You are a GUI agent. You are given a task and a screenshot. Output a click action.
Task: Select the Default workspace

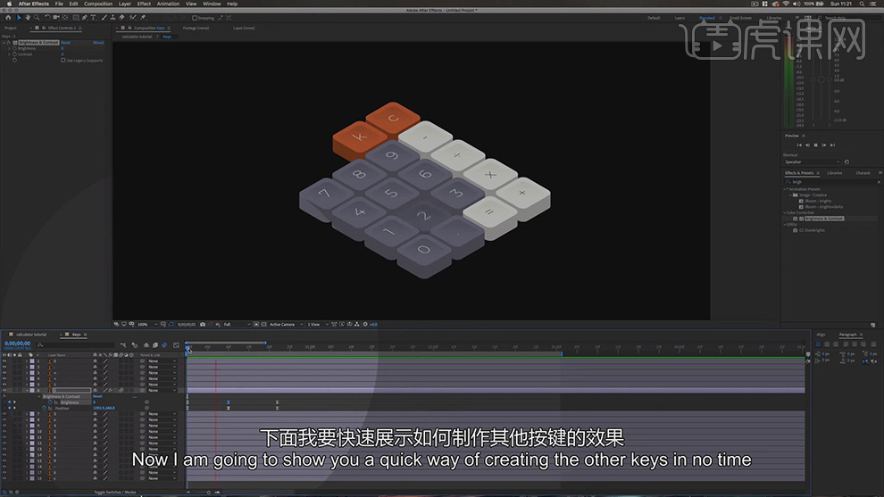(x=654, y=18)
